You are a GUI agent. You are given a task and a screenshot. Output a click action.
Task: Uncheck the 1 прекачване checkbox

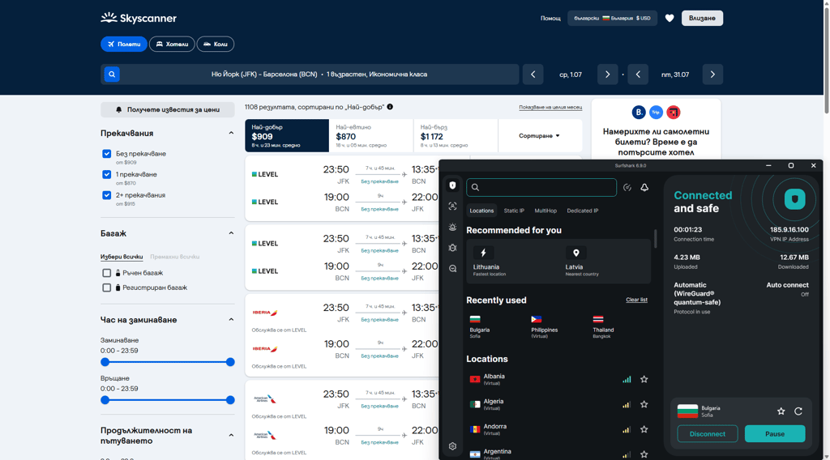[106, 174]
